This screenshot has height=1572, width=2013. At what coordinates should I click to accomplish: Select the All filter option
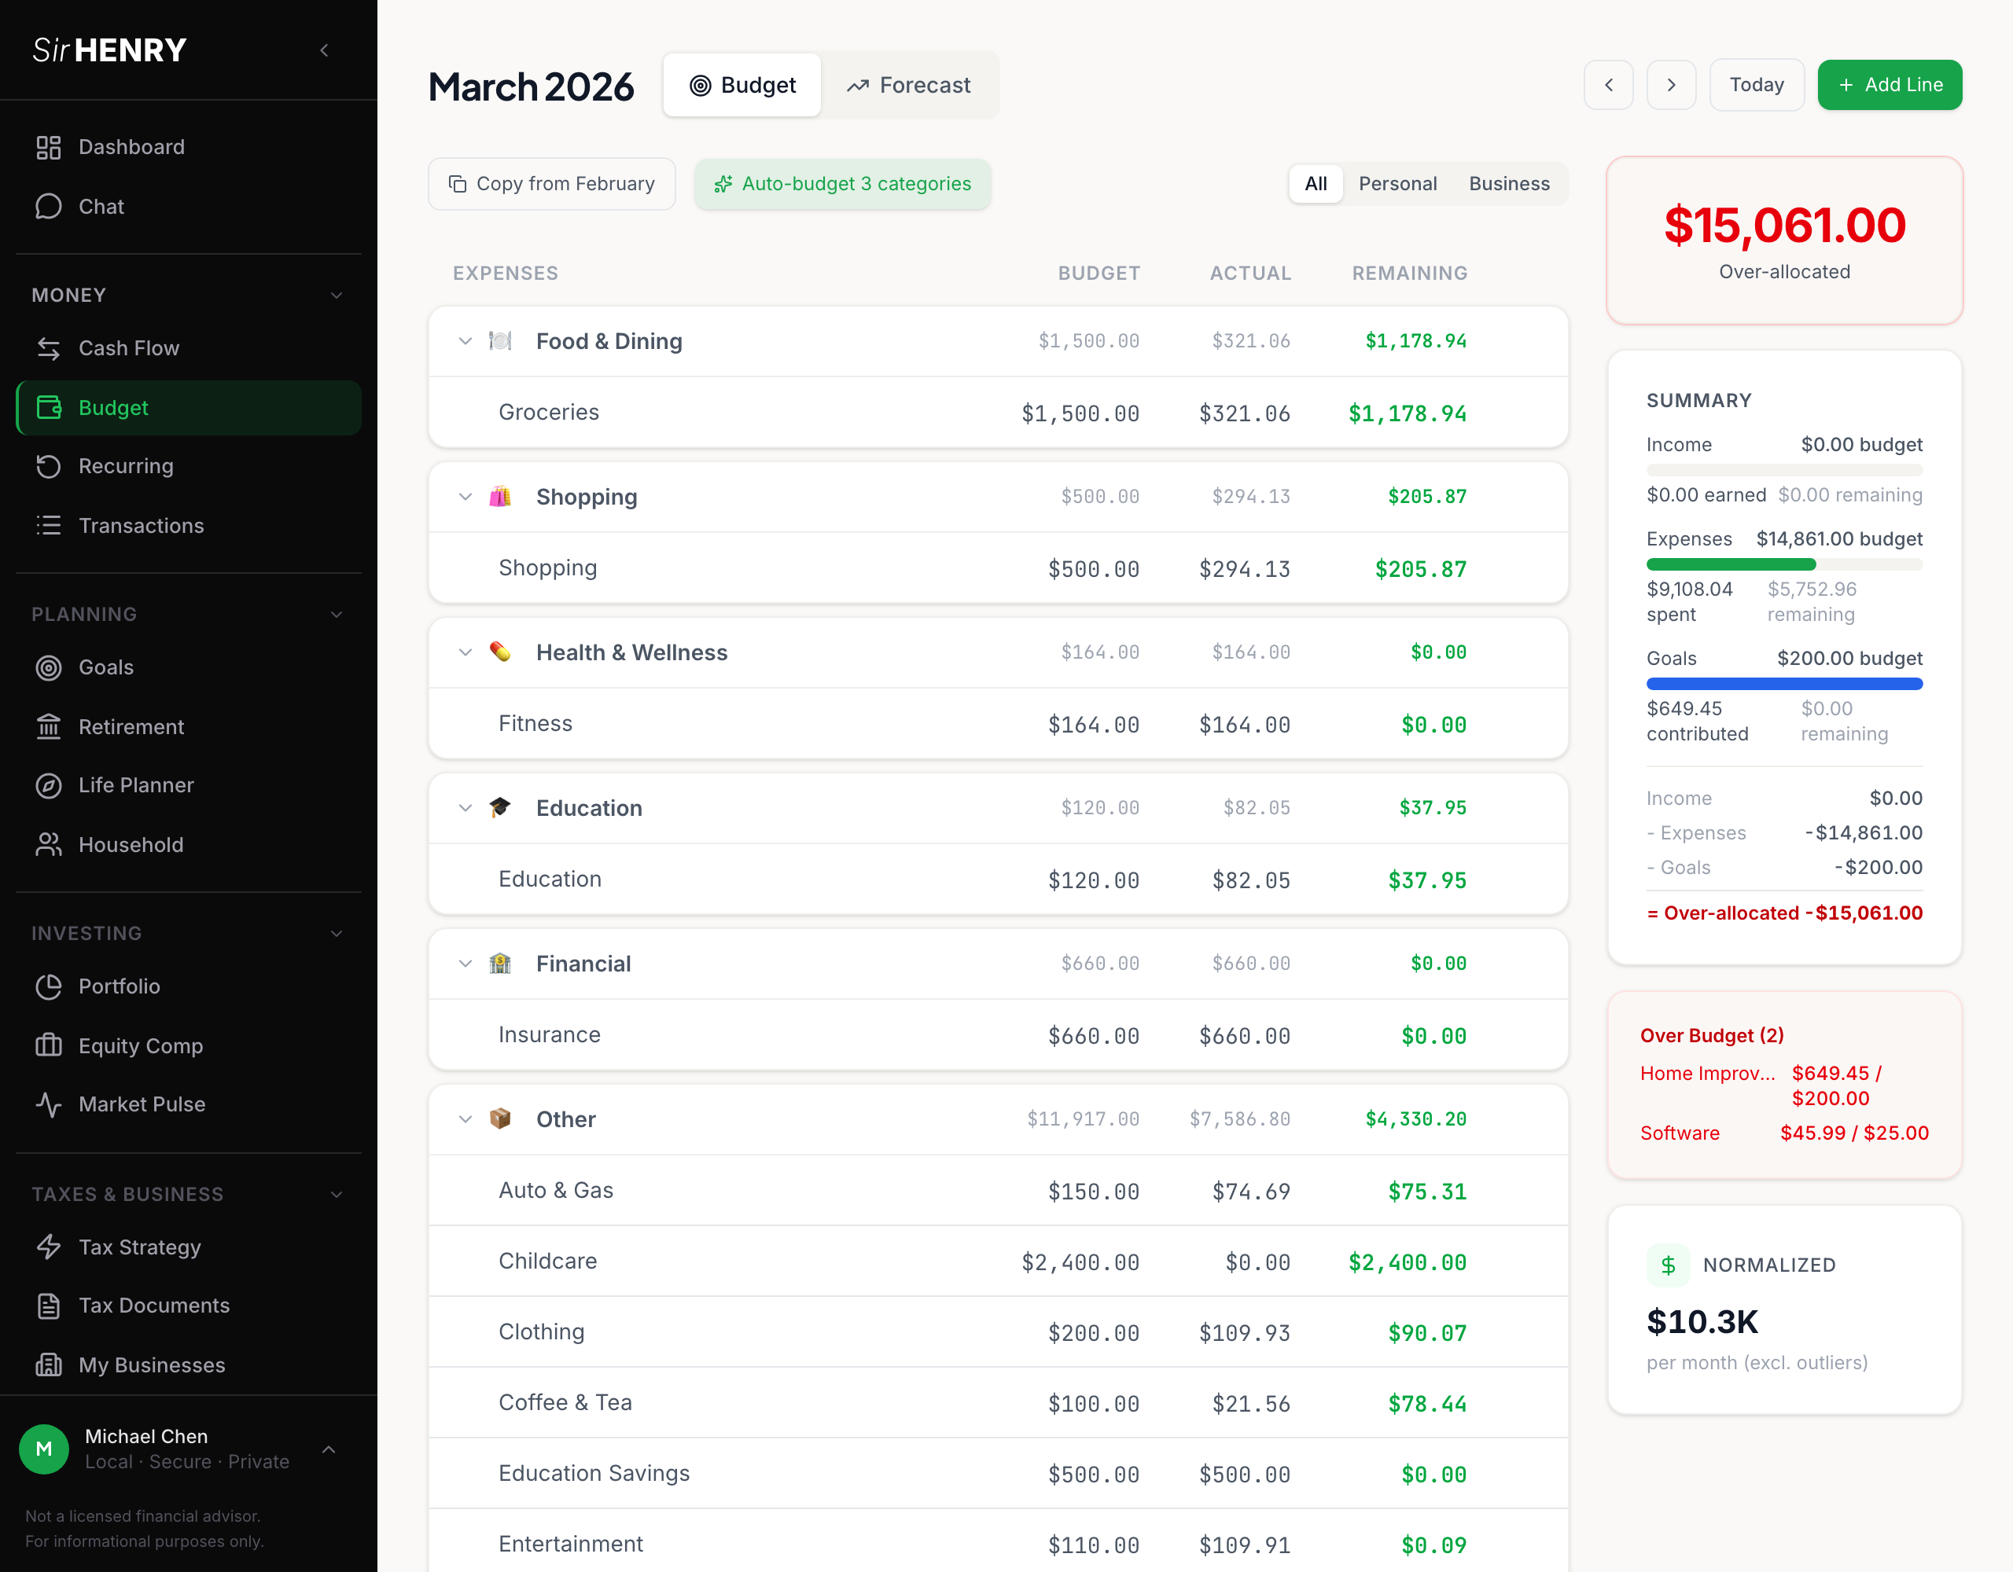pyautogui.click(x=1316, y=183)
